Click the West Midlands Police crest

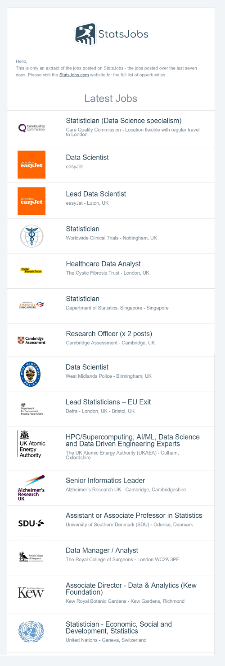pos(31,374)
